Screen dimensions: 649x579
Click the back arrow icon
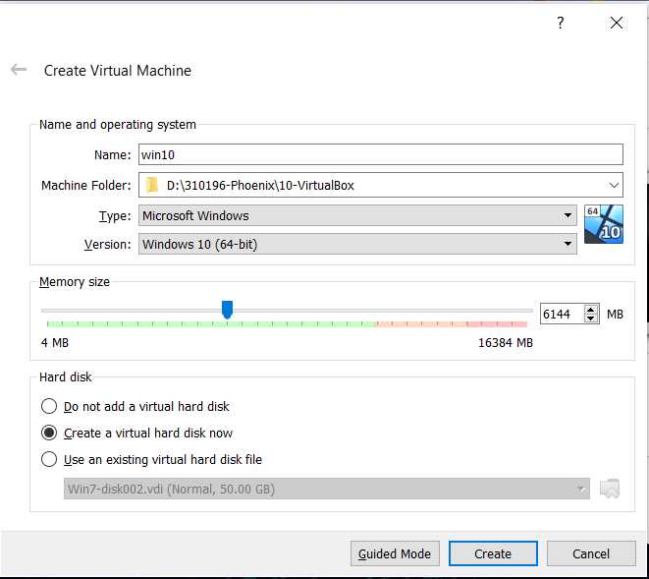click(x=19, y=70)
